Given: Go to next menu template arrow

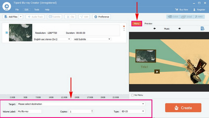Looking at the screenshot, I should coord(179,29).
